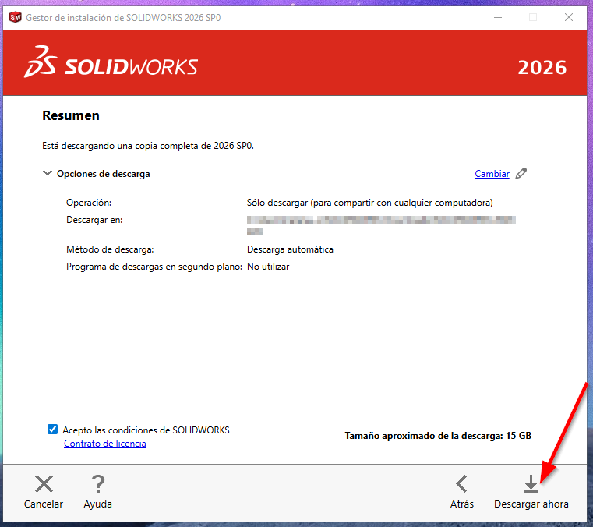Screen dimensions: 593x527
Task: Click the 'No utilizar' value text
Action: [268, 267]
